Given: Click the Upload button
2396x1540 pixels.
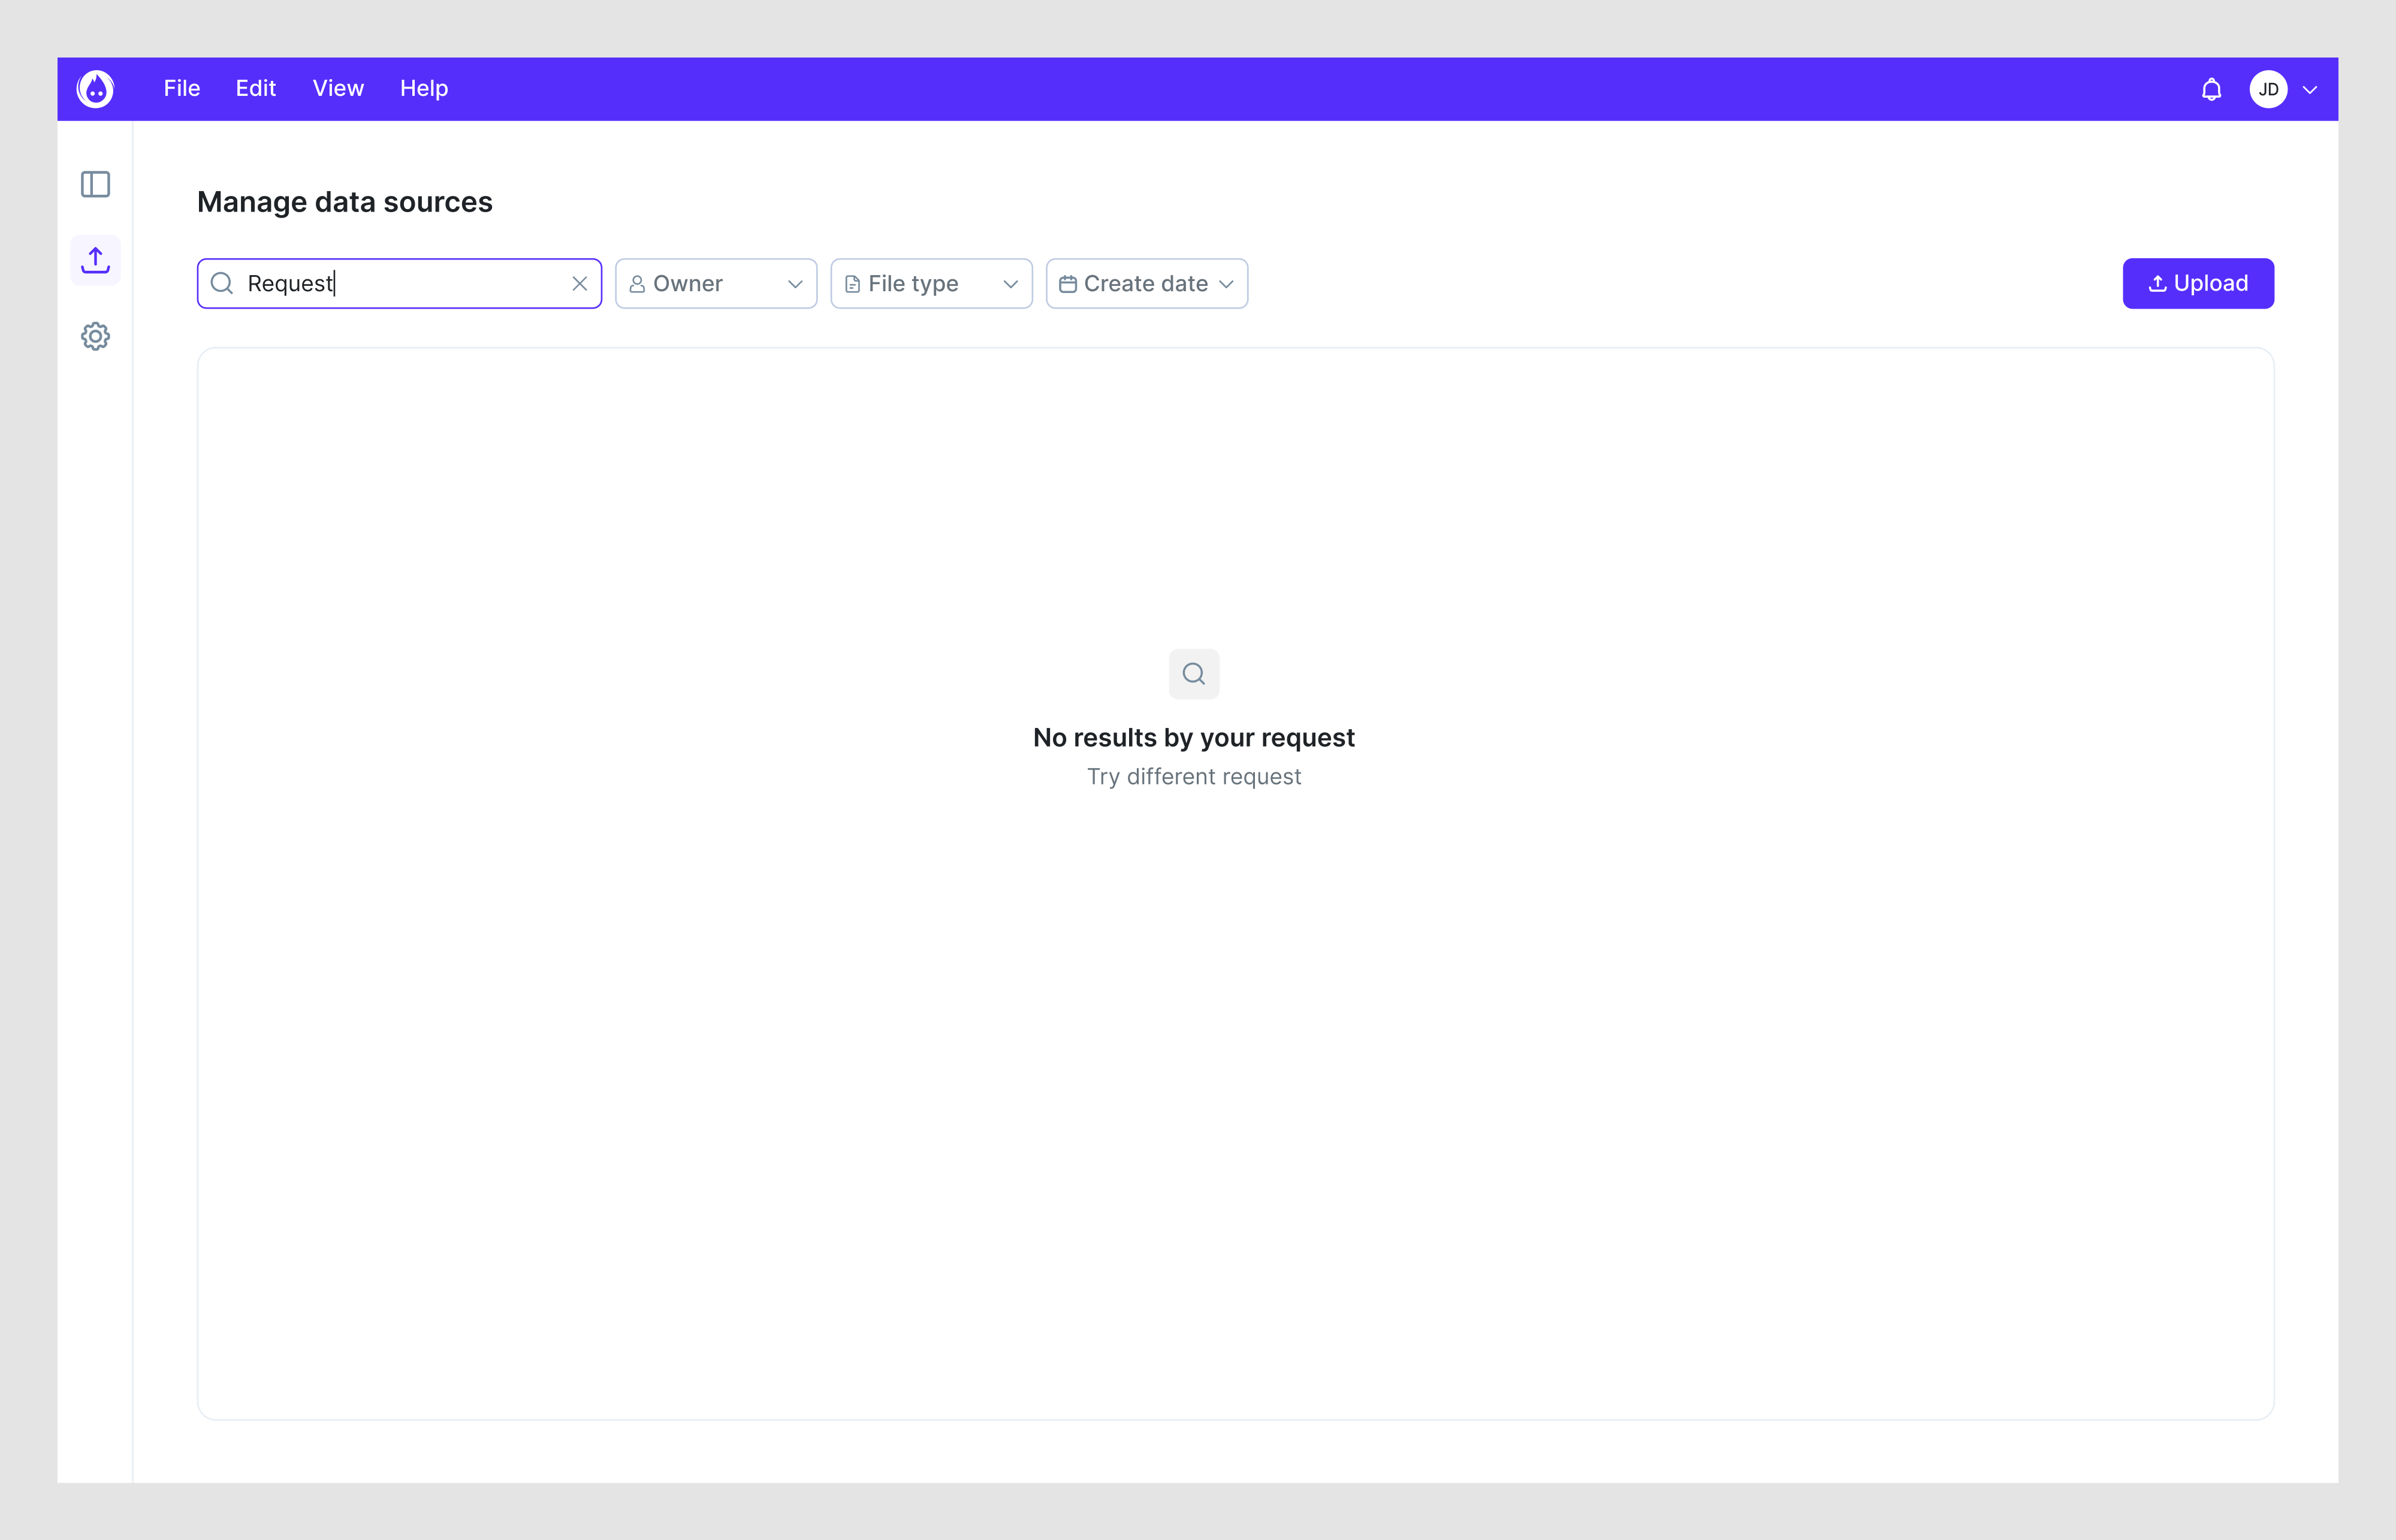Looking at the screenshot, I should [x=2198, y=284].
